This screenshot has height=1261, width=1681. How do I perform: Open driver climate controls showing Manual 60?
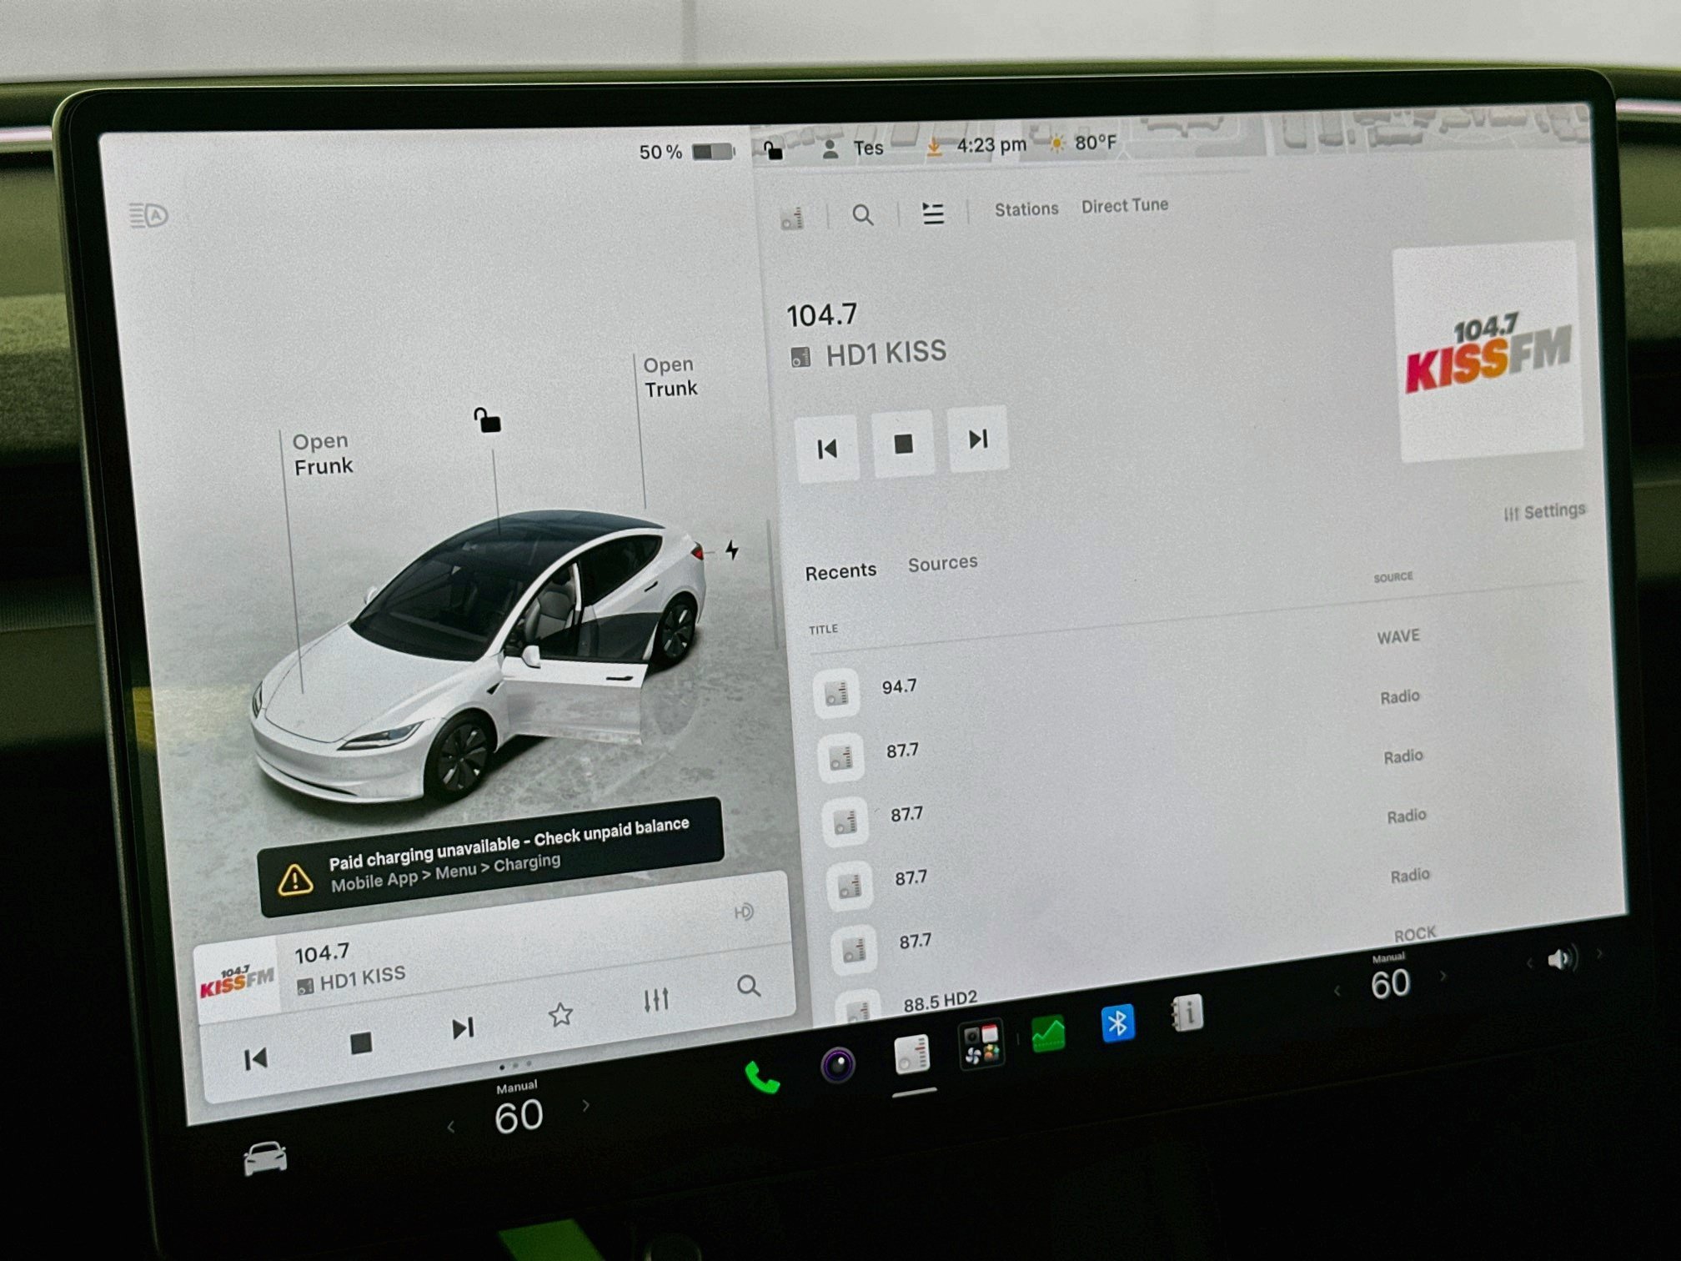coord(518,1109)
